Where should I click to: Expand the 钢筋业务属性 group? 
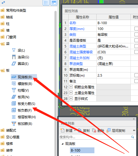[x=71, y=87]
